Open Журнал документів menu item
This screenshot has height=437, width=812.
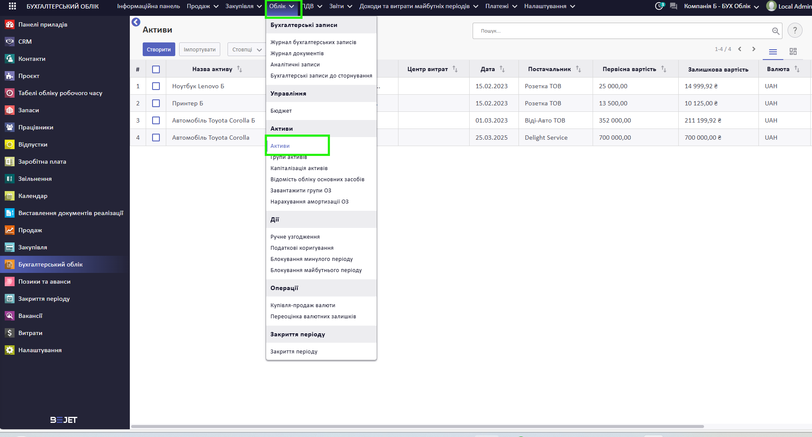297,53
